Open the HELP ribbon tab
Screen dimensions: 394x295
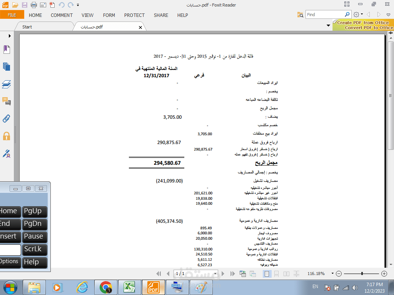[x=183, y=15]
